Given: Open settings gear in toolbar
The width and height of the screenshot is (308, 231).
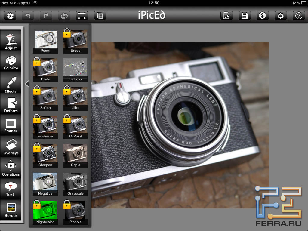Looking at the screenshot, I should (x=281, y=16).
